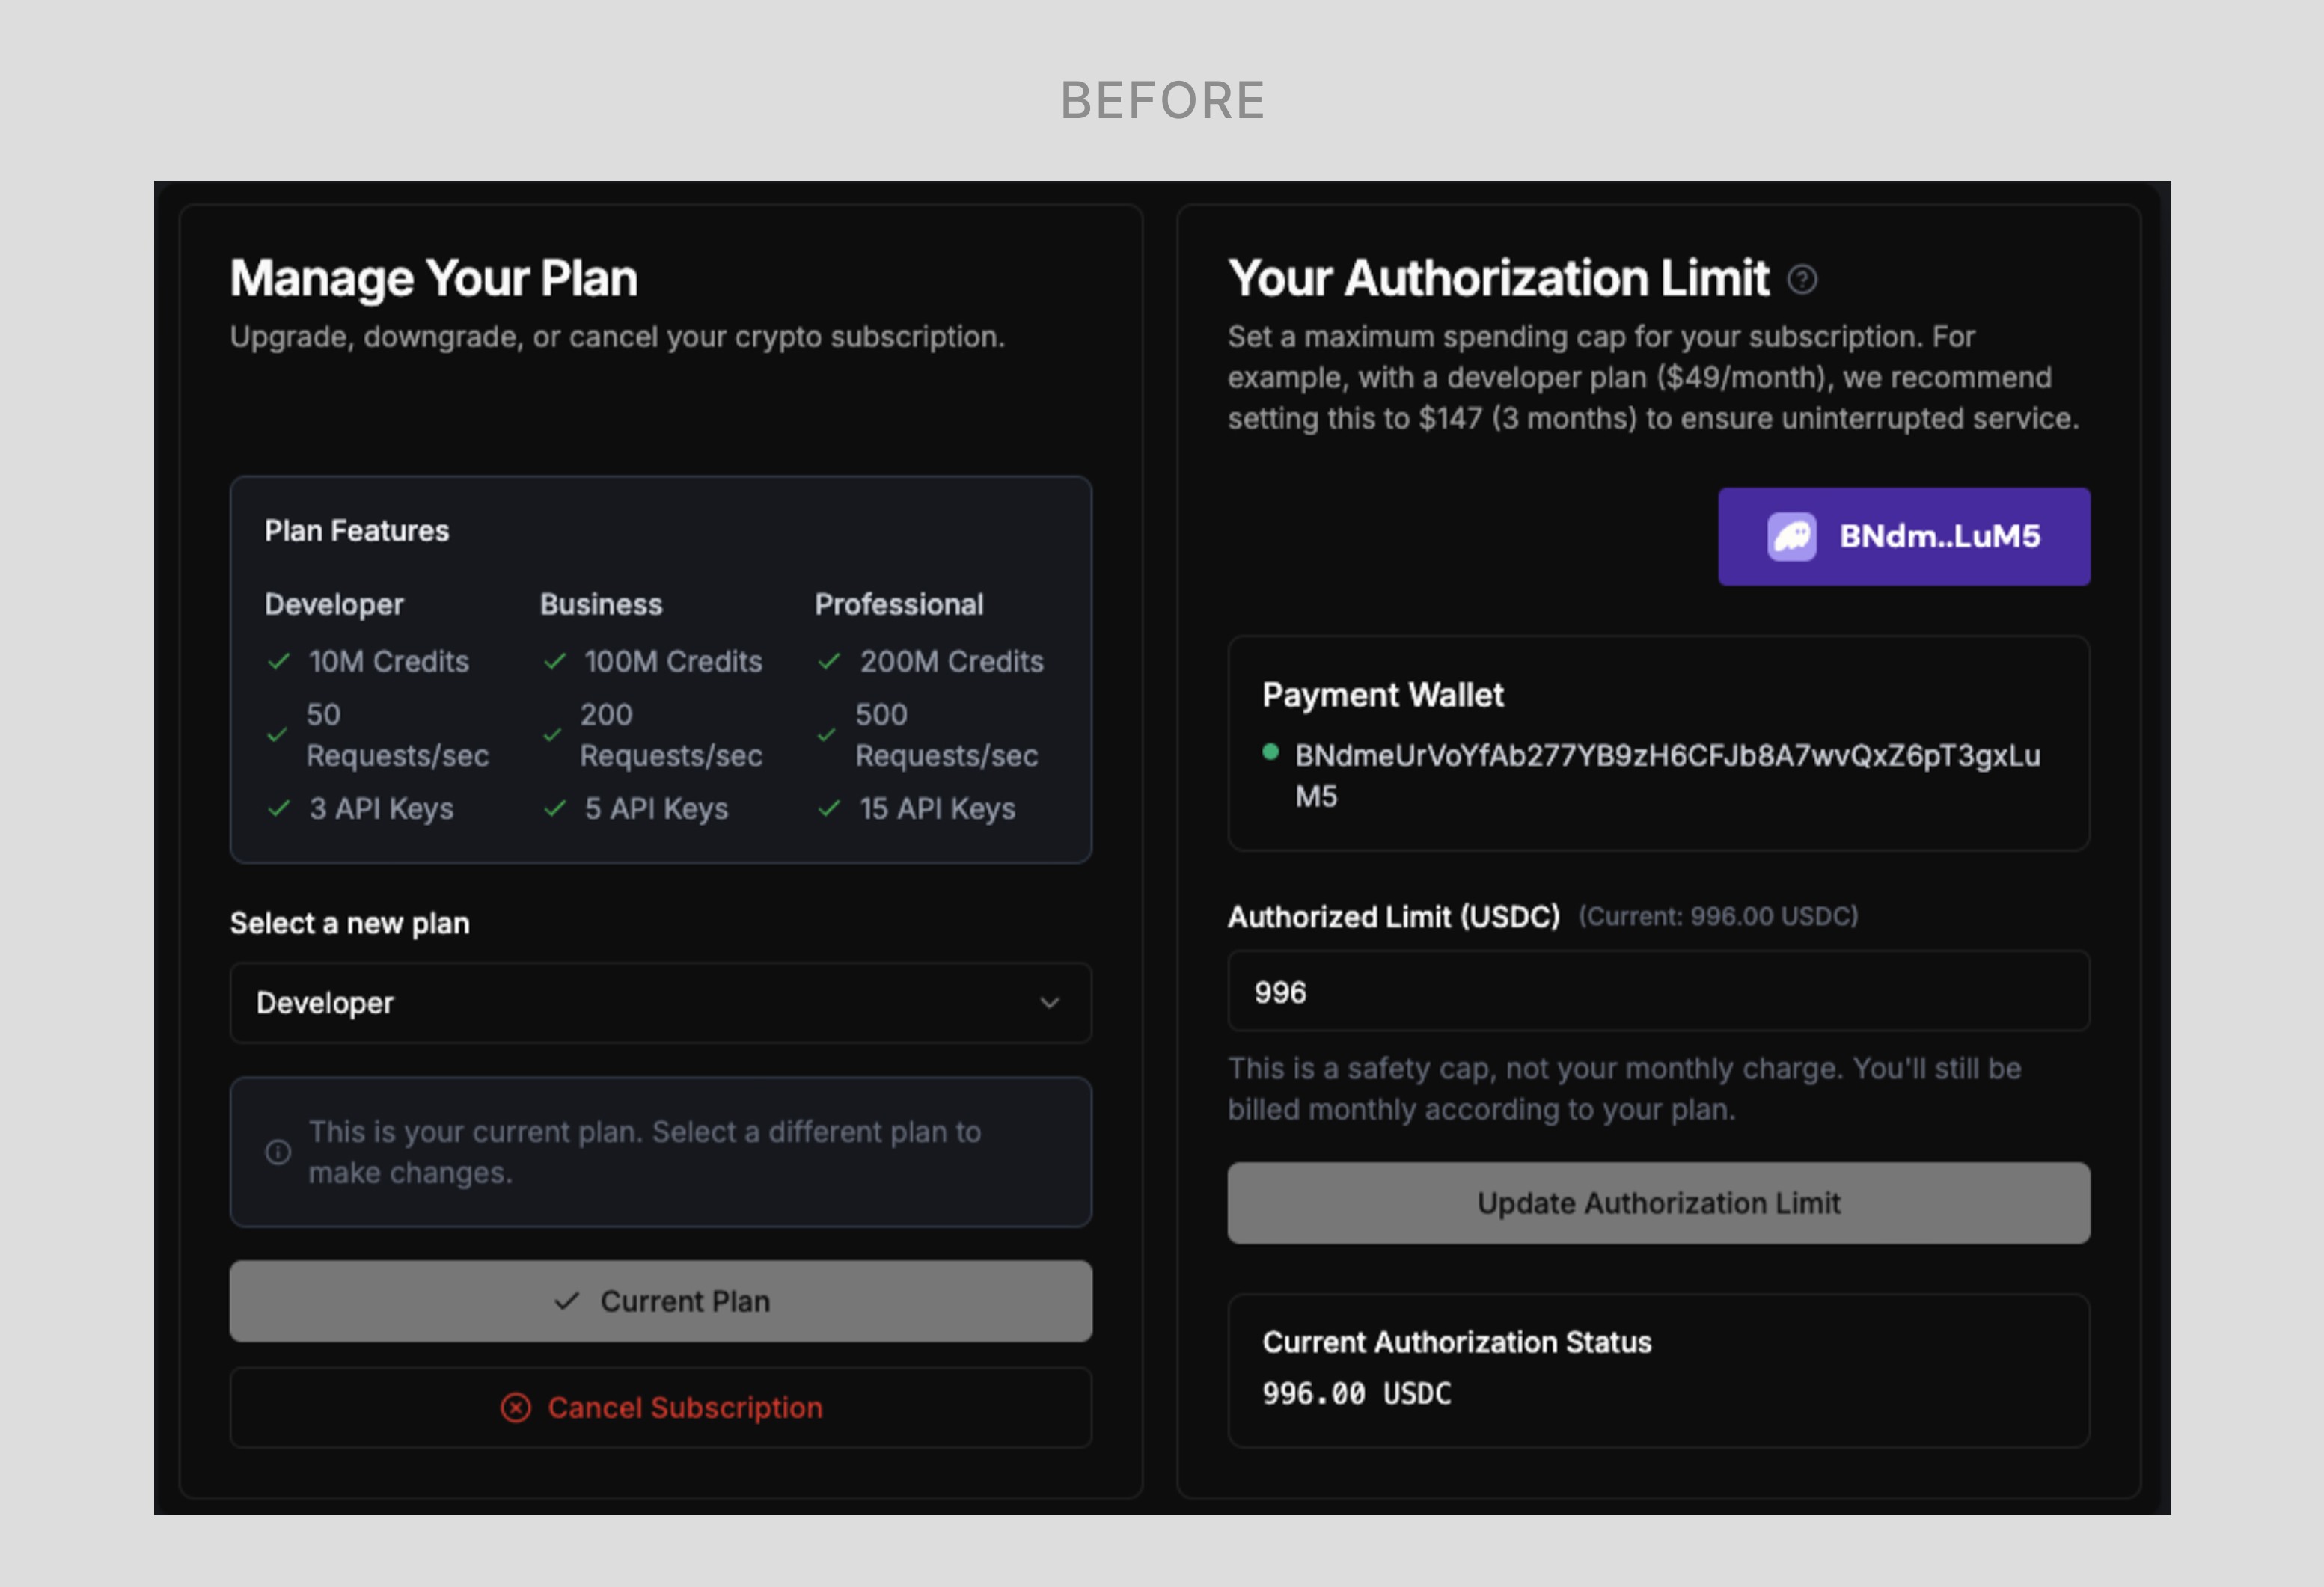2324x1587 pixels.
Task: Click the Professional plan column heading
Action: [x=899, y=604]
